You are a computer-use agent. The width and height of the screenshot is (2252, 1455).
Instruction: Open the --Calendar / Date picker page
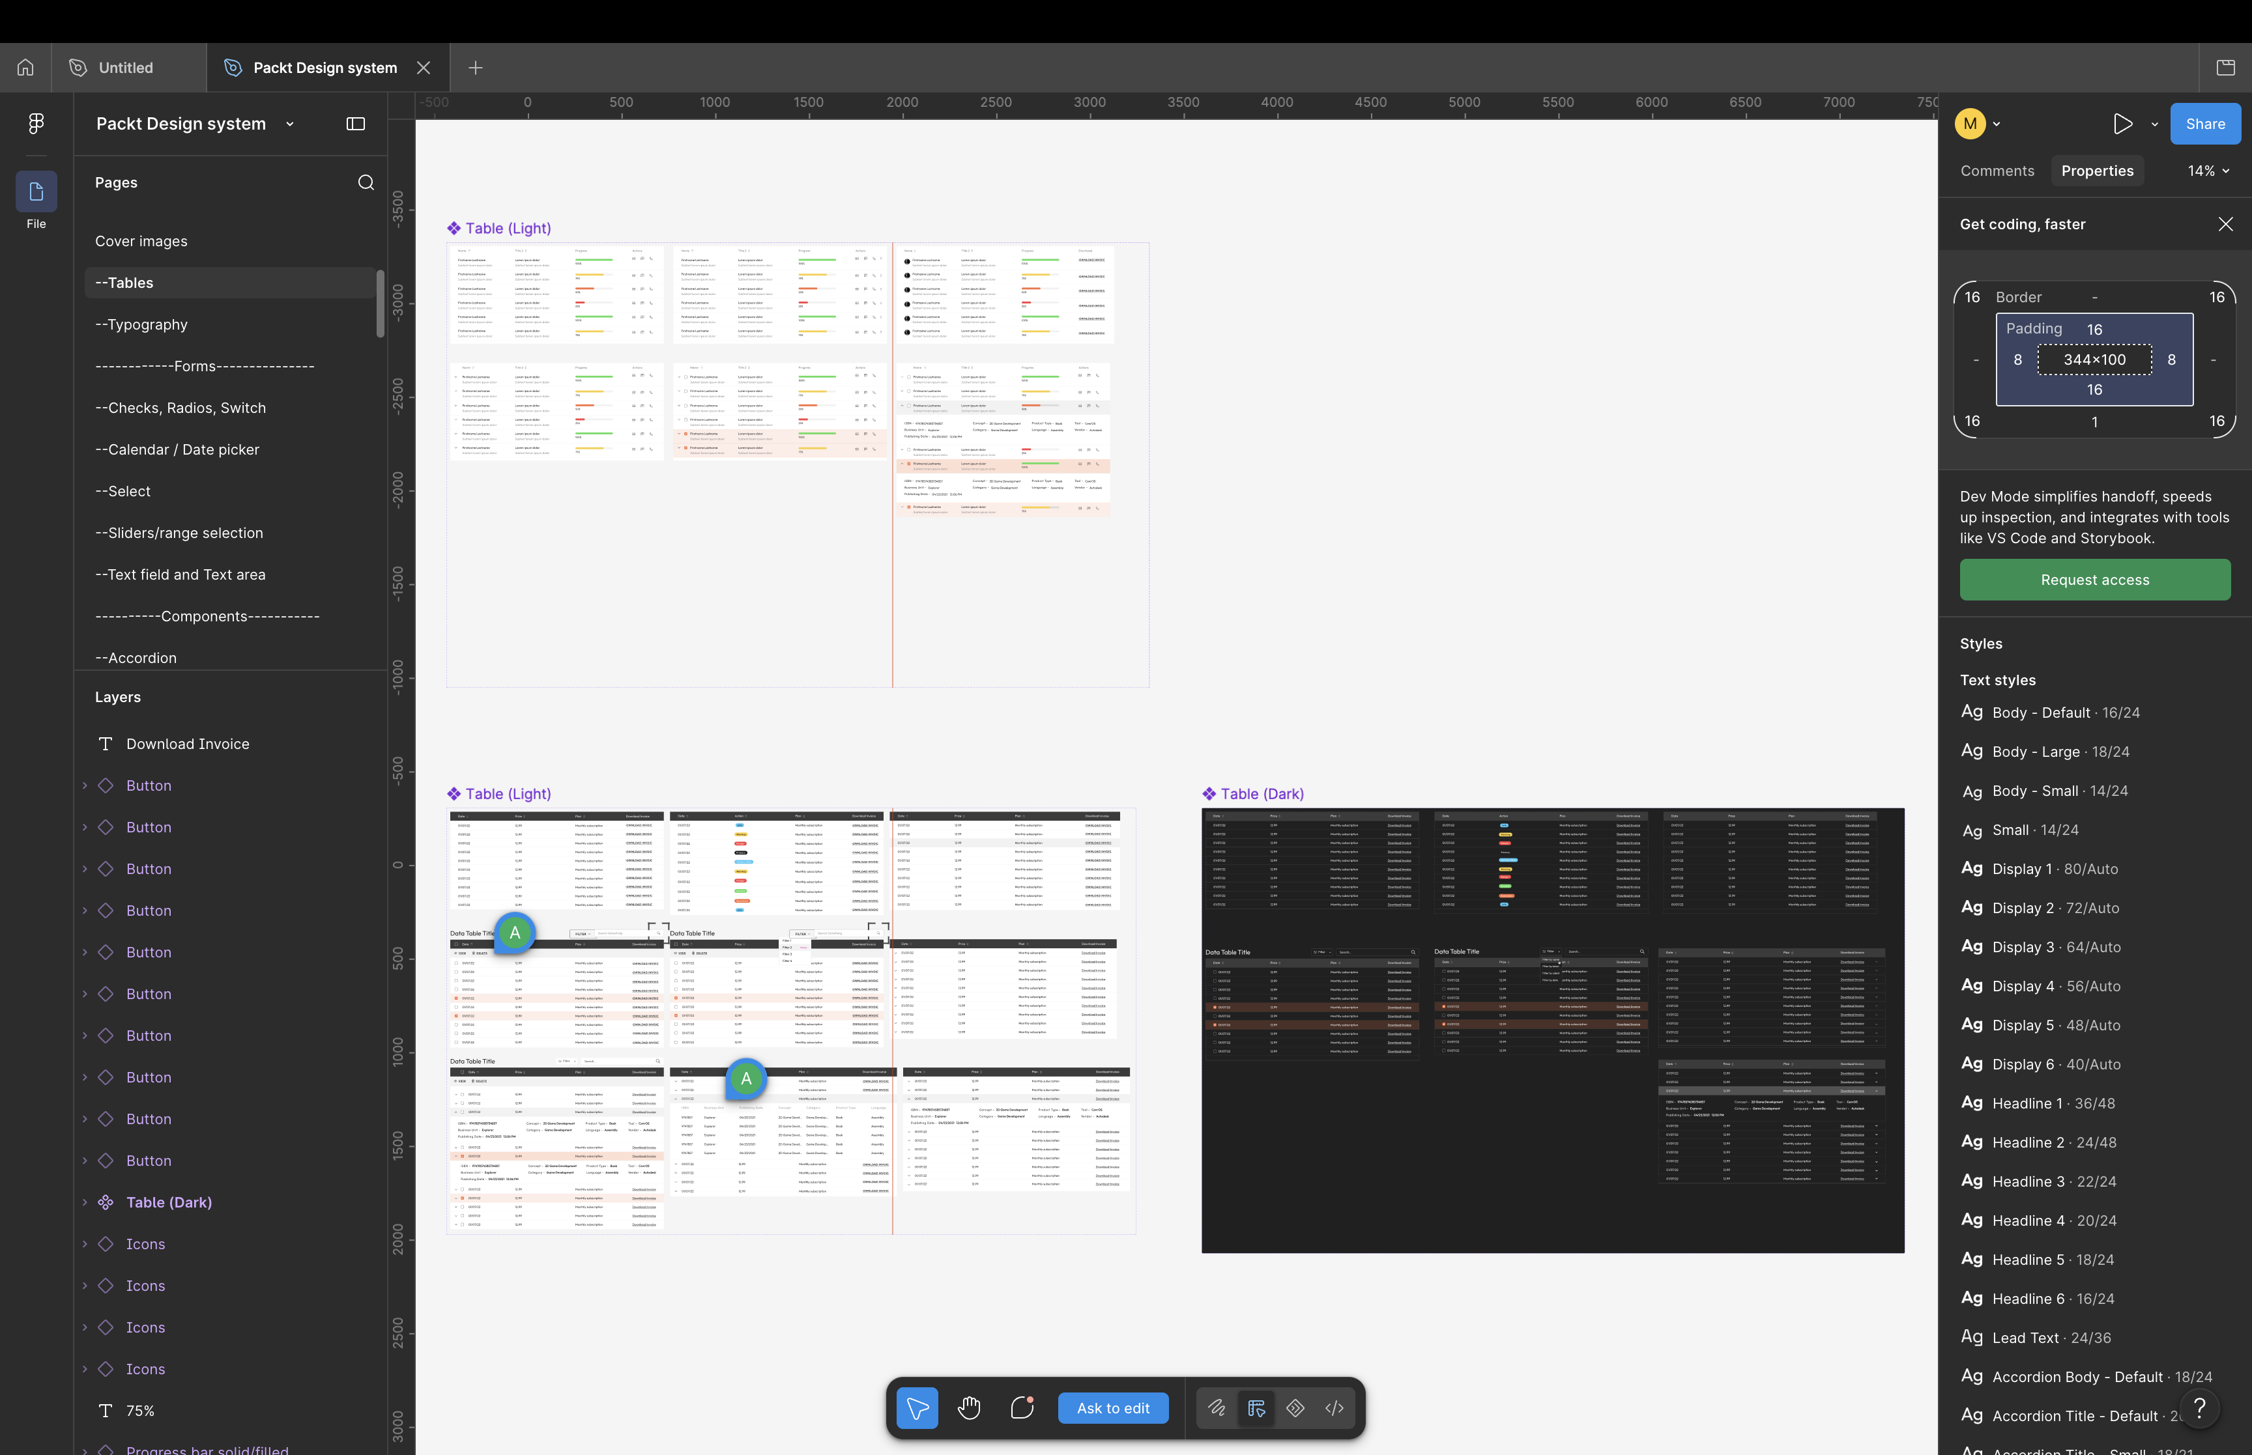177,449
